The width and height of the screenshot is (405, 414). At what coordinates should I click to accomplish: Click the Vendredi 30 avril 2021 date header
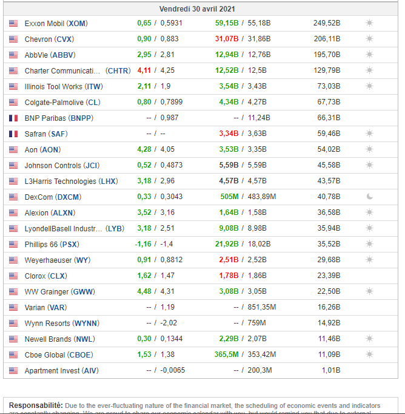click(x=197, y=9)
